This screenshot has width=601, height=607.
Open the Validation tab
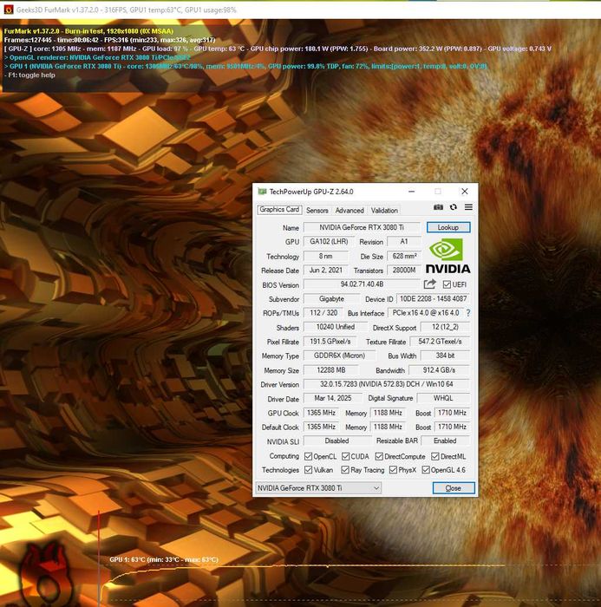tap(384, 210)
